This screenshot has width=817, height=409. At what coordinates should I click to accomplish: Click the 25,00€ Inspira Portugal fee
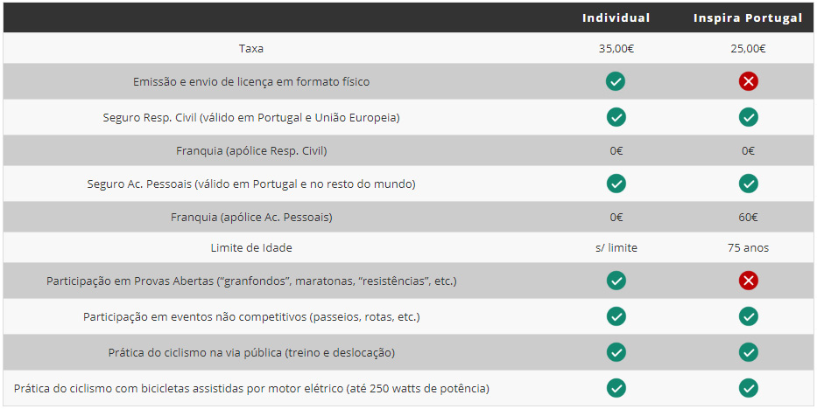[748, 49]
